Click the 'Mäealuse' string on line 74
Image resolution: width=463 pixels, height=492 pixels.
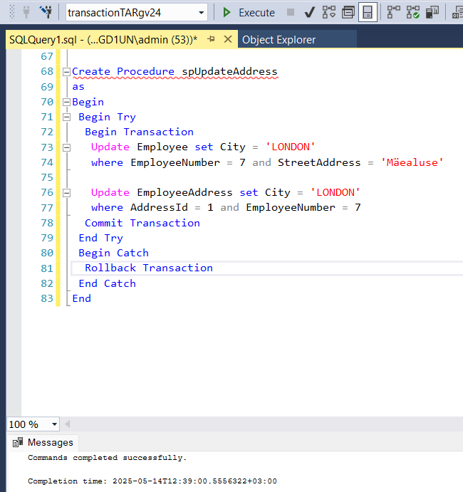pyautogui.click(x=412, y=162)
